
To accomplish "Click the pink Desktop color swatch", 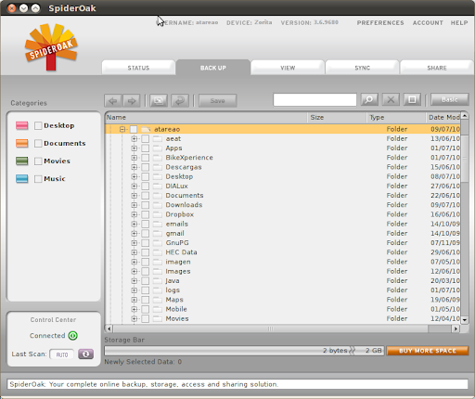I will point(22,125).
